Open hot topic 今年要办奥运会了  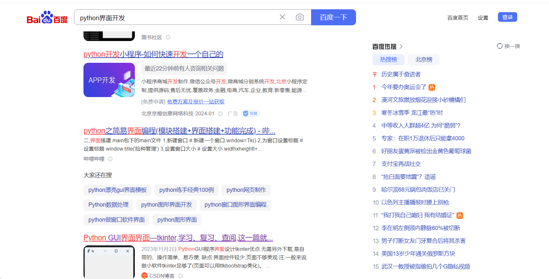click(404, 87)
